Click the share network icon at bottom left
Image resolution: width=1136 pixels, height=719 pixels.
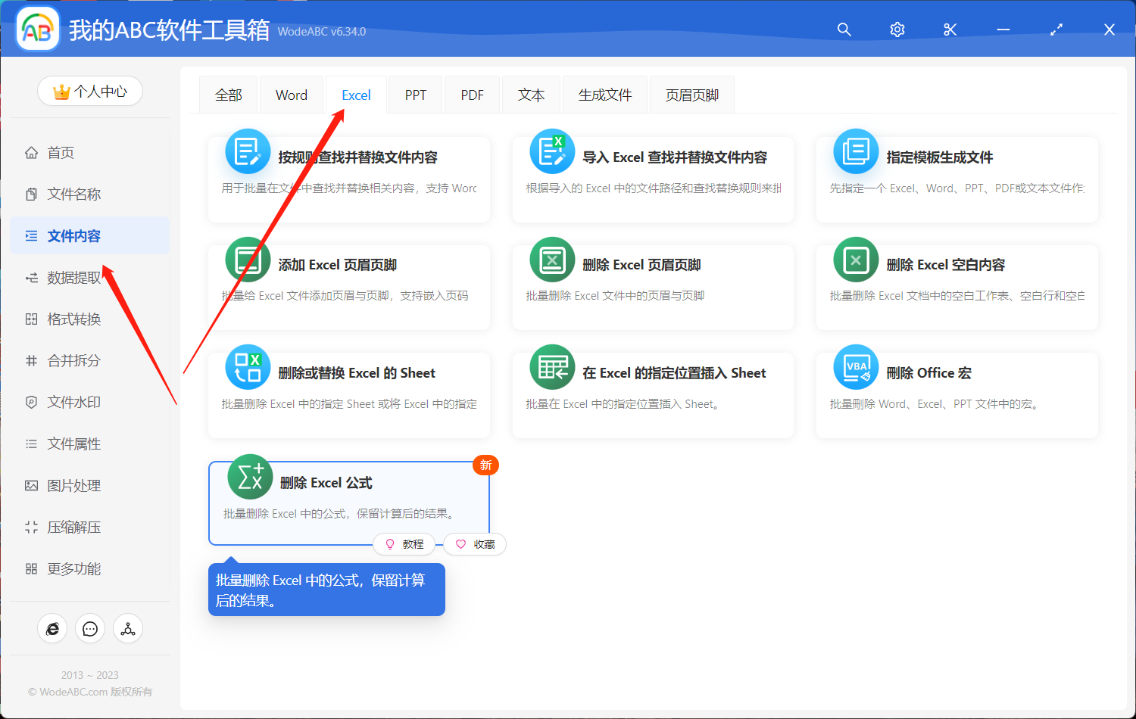coord(128,628)
